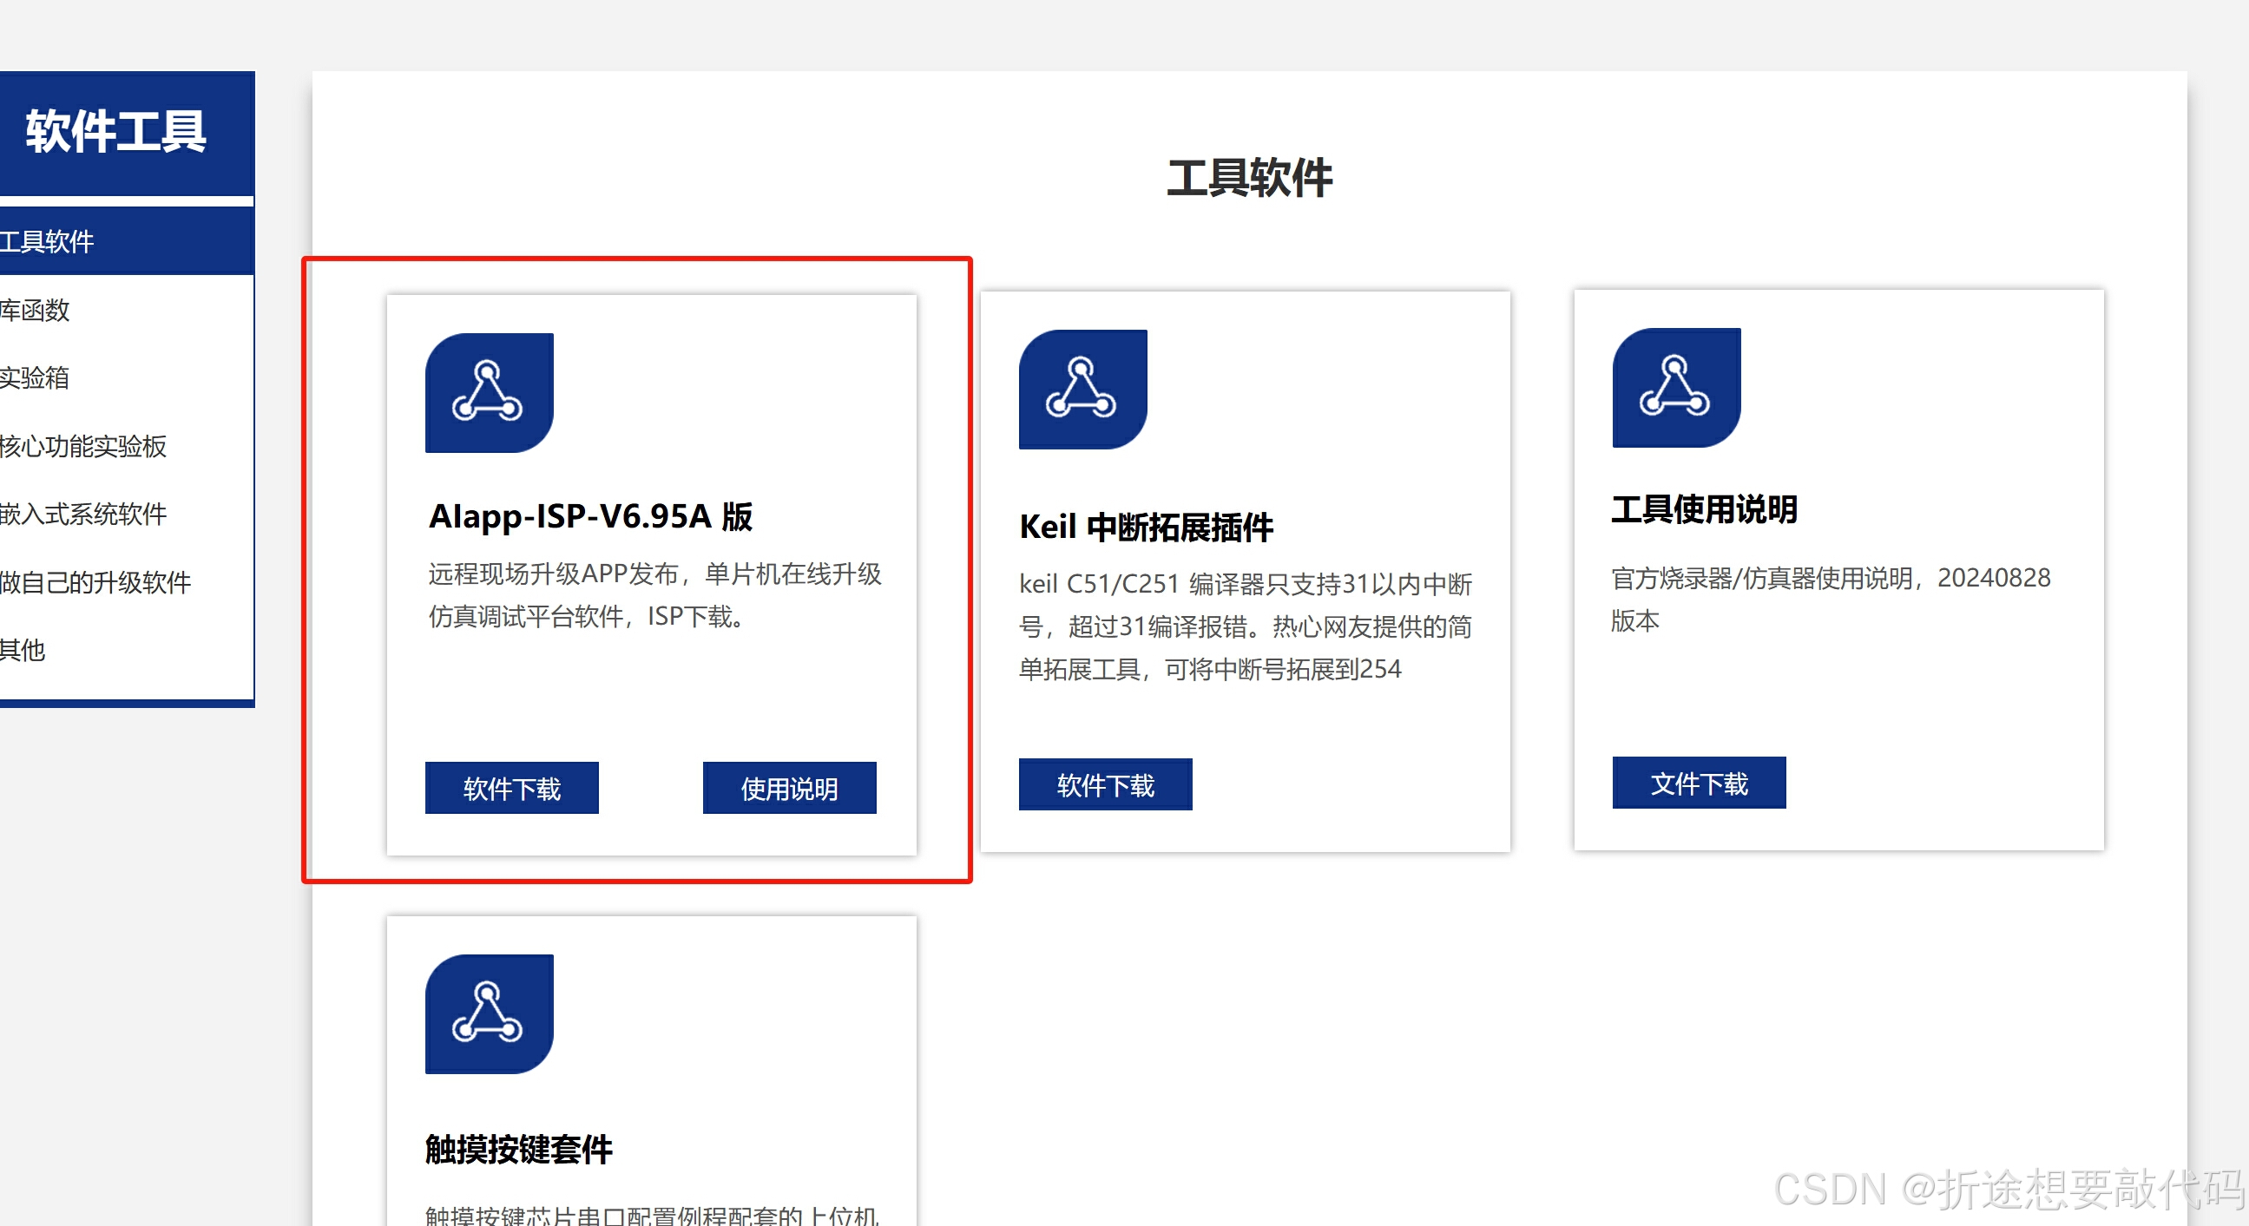
Task: Click the AIapp-ISP-V6.95A 版 title
Action: pos(590,515)
